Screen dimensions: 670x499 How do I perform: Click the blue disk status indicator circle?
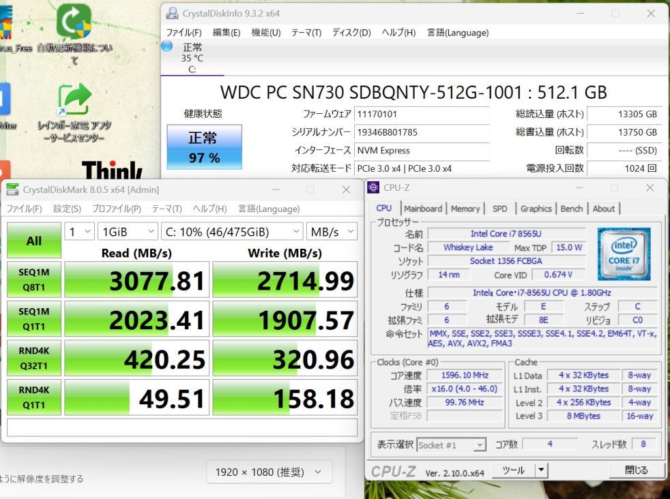click(167, 46)
